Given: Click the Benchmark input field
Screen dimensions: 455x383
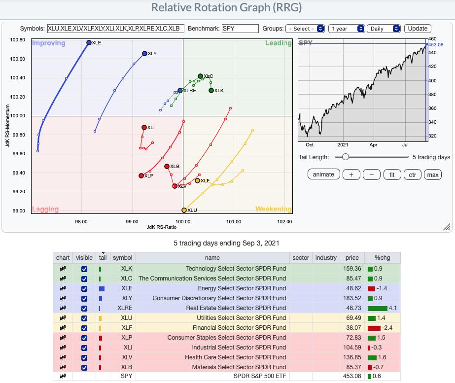Looking at the screenshot, I should tap(240, 29).
